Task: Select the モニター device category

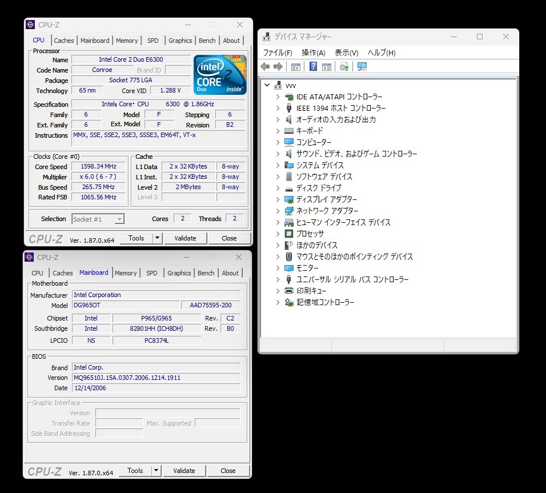Action: 306,268
